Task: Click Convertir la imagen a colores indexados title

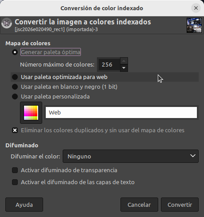Action: (83, 22)
